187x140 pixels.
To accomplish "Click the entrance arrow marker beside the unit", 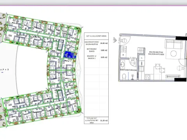I will [x=115, y=40].
